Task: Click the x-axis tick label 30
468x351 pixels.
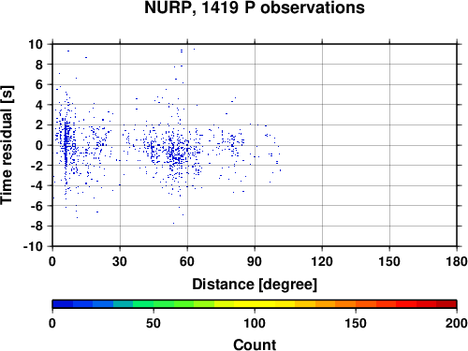Action: pyautogui.click(x=120, y=261)
